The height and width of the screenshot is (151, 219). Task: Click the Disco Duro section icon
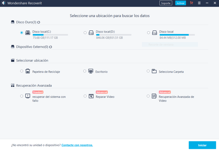pyautogui.click(x=13, y=22)
